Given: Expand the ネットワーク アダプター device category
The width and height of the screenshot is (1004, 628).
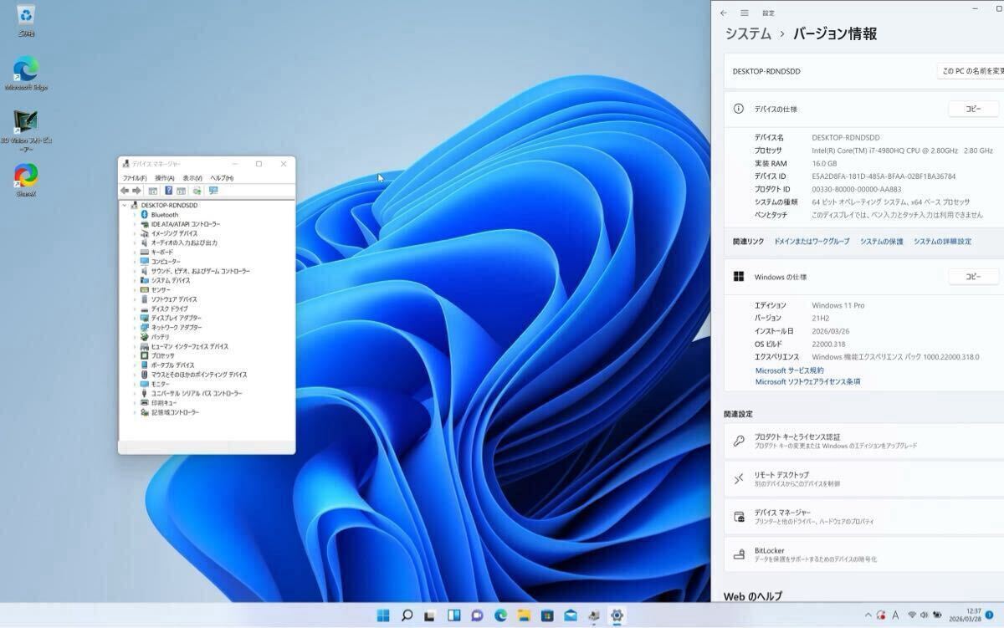Looking at the screenshot, I should pos(134,328).
